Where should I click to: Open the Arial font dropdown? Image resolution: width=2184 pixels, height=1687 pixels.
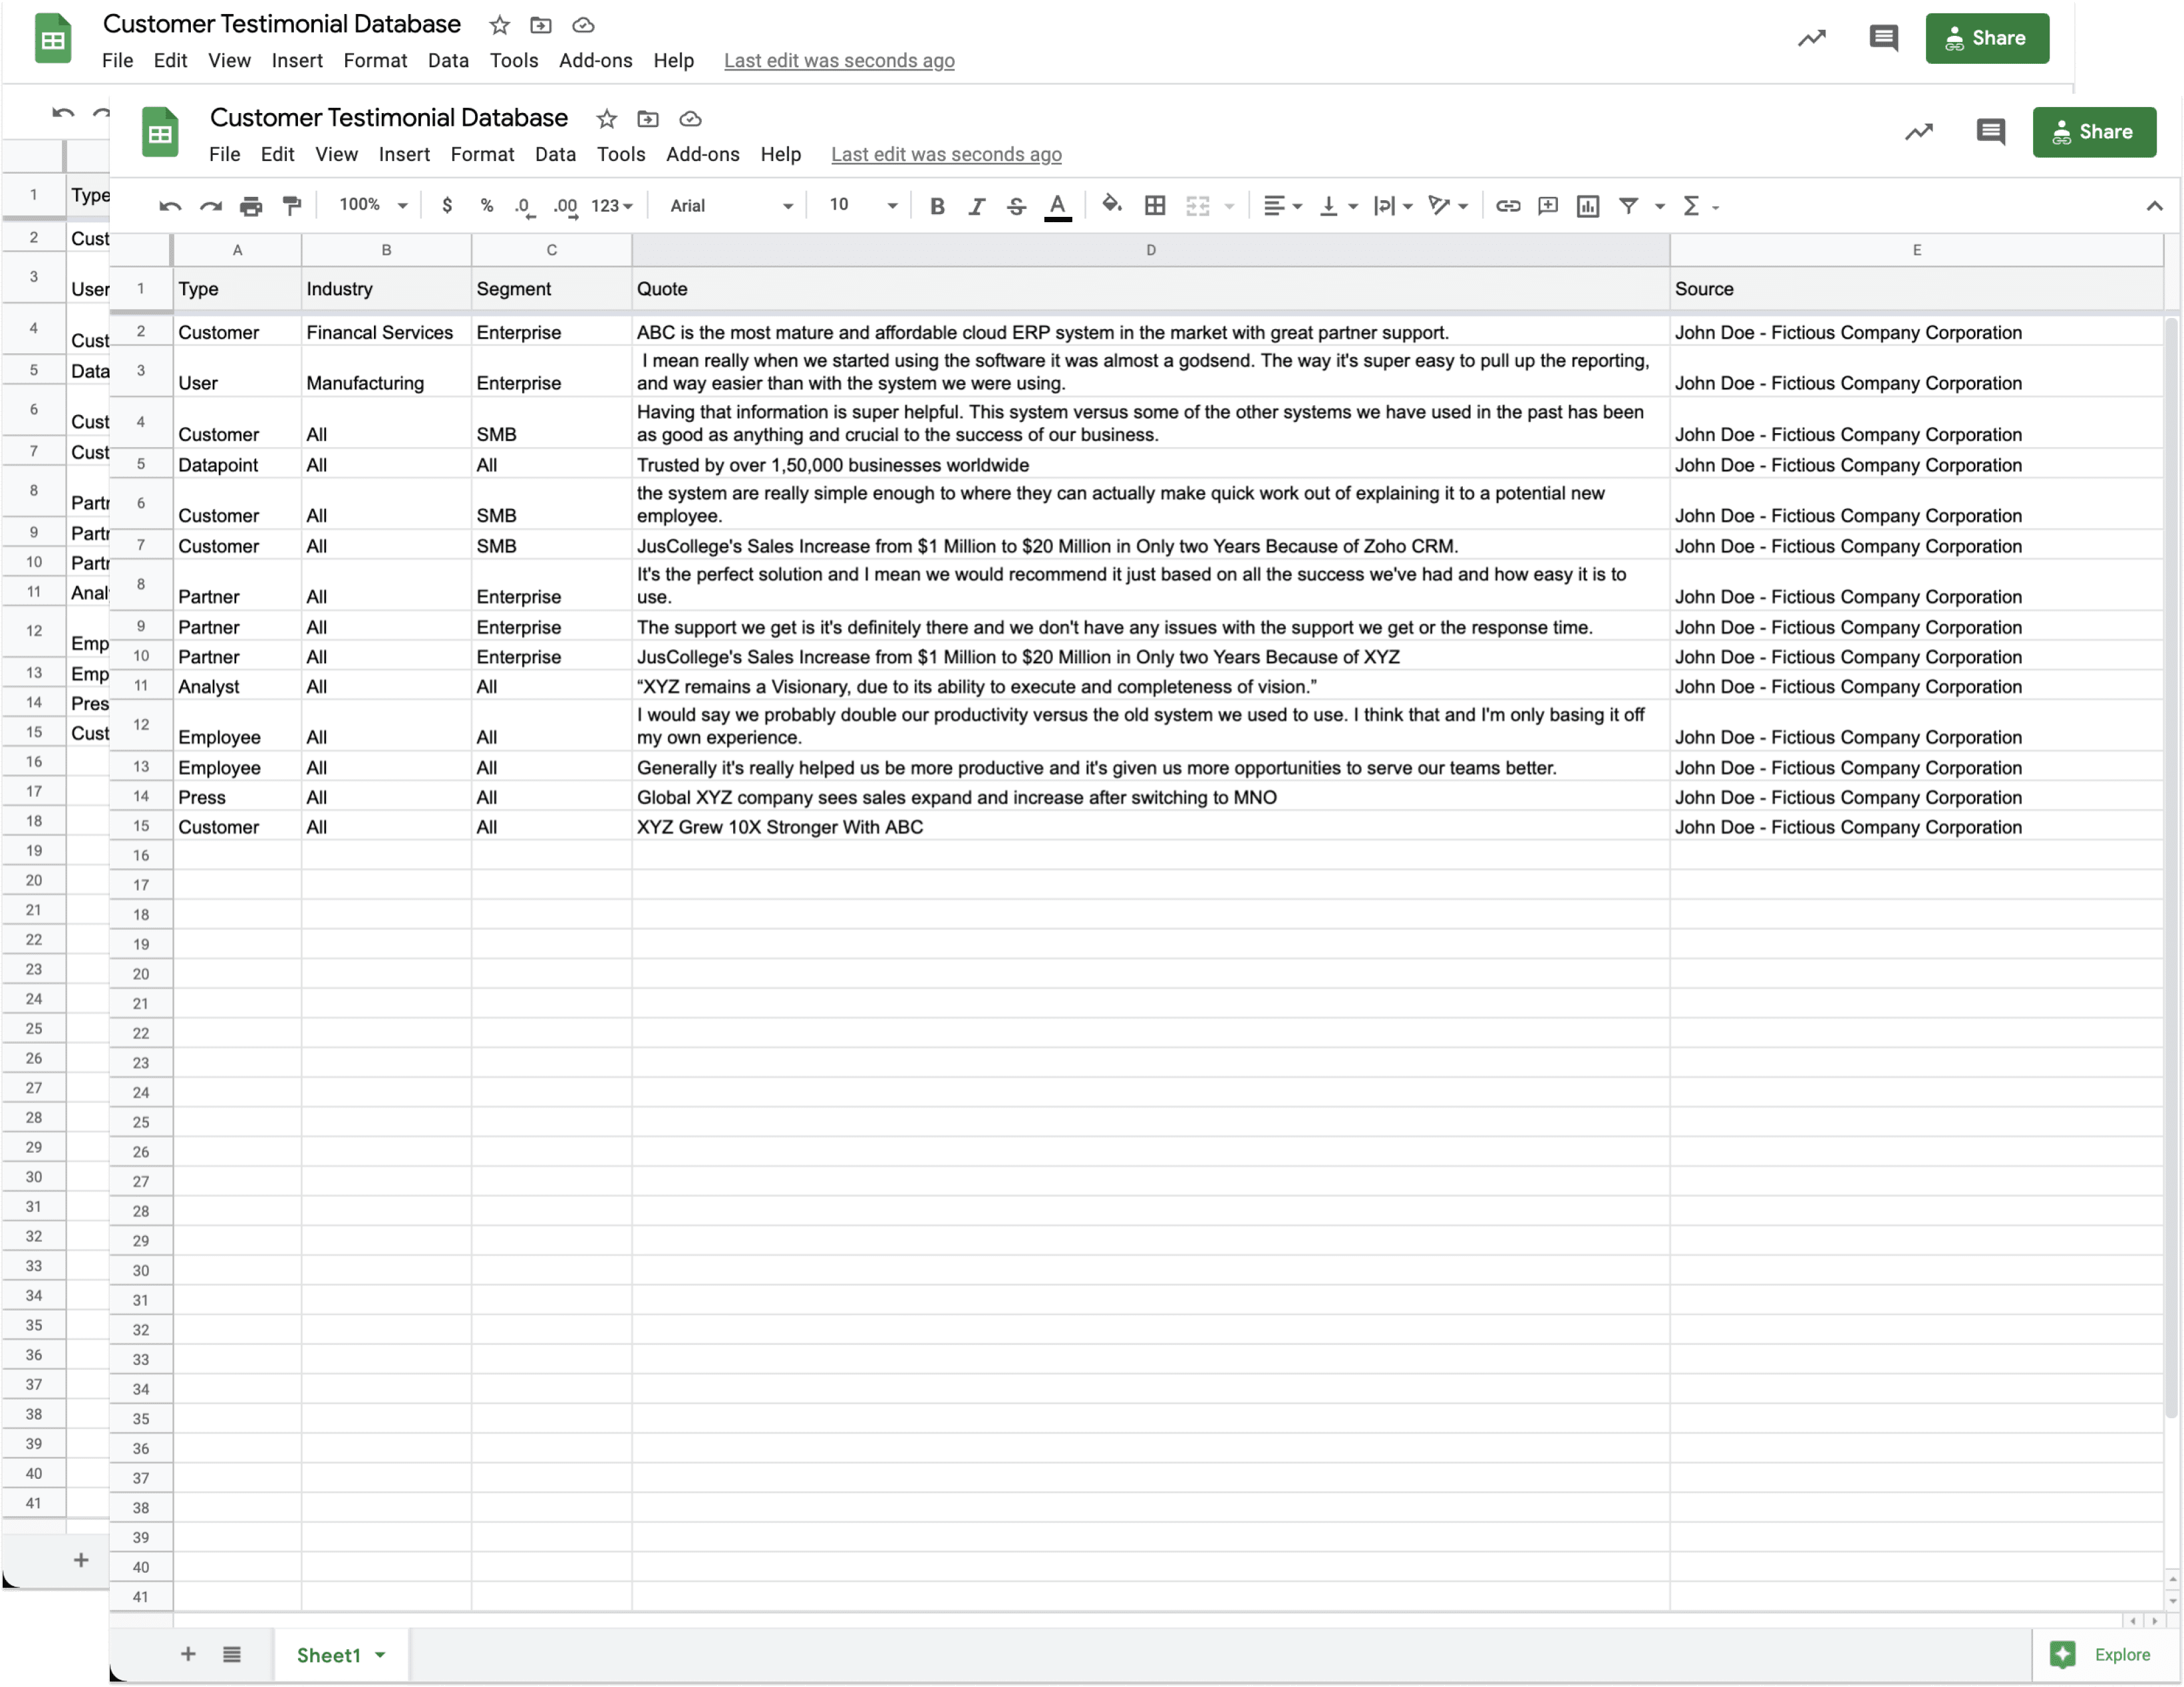coord(731,206)
